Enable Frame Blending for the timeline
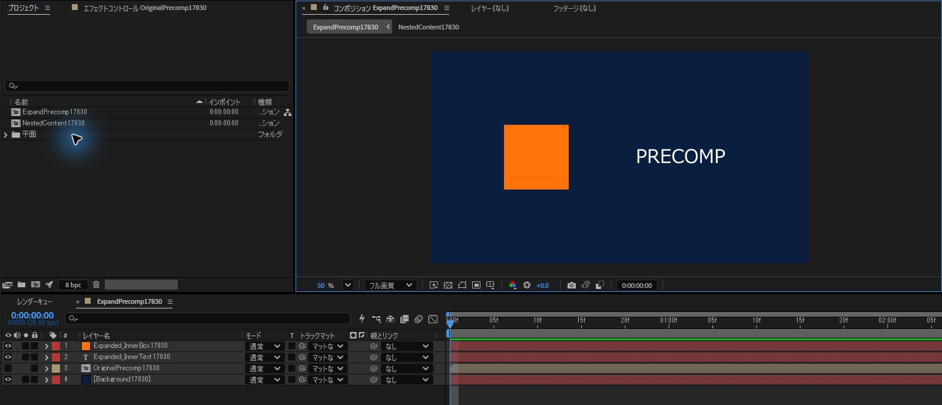942x405 pixels. coord(404,319)
